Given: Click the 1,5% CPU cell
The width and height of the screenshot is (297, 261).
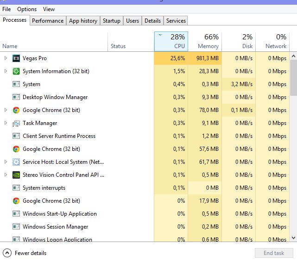Looking at the screenshot, I should pos(171,71).
